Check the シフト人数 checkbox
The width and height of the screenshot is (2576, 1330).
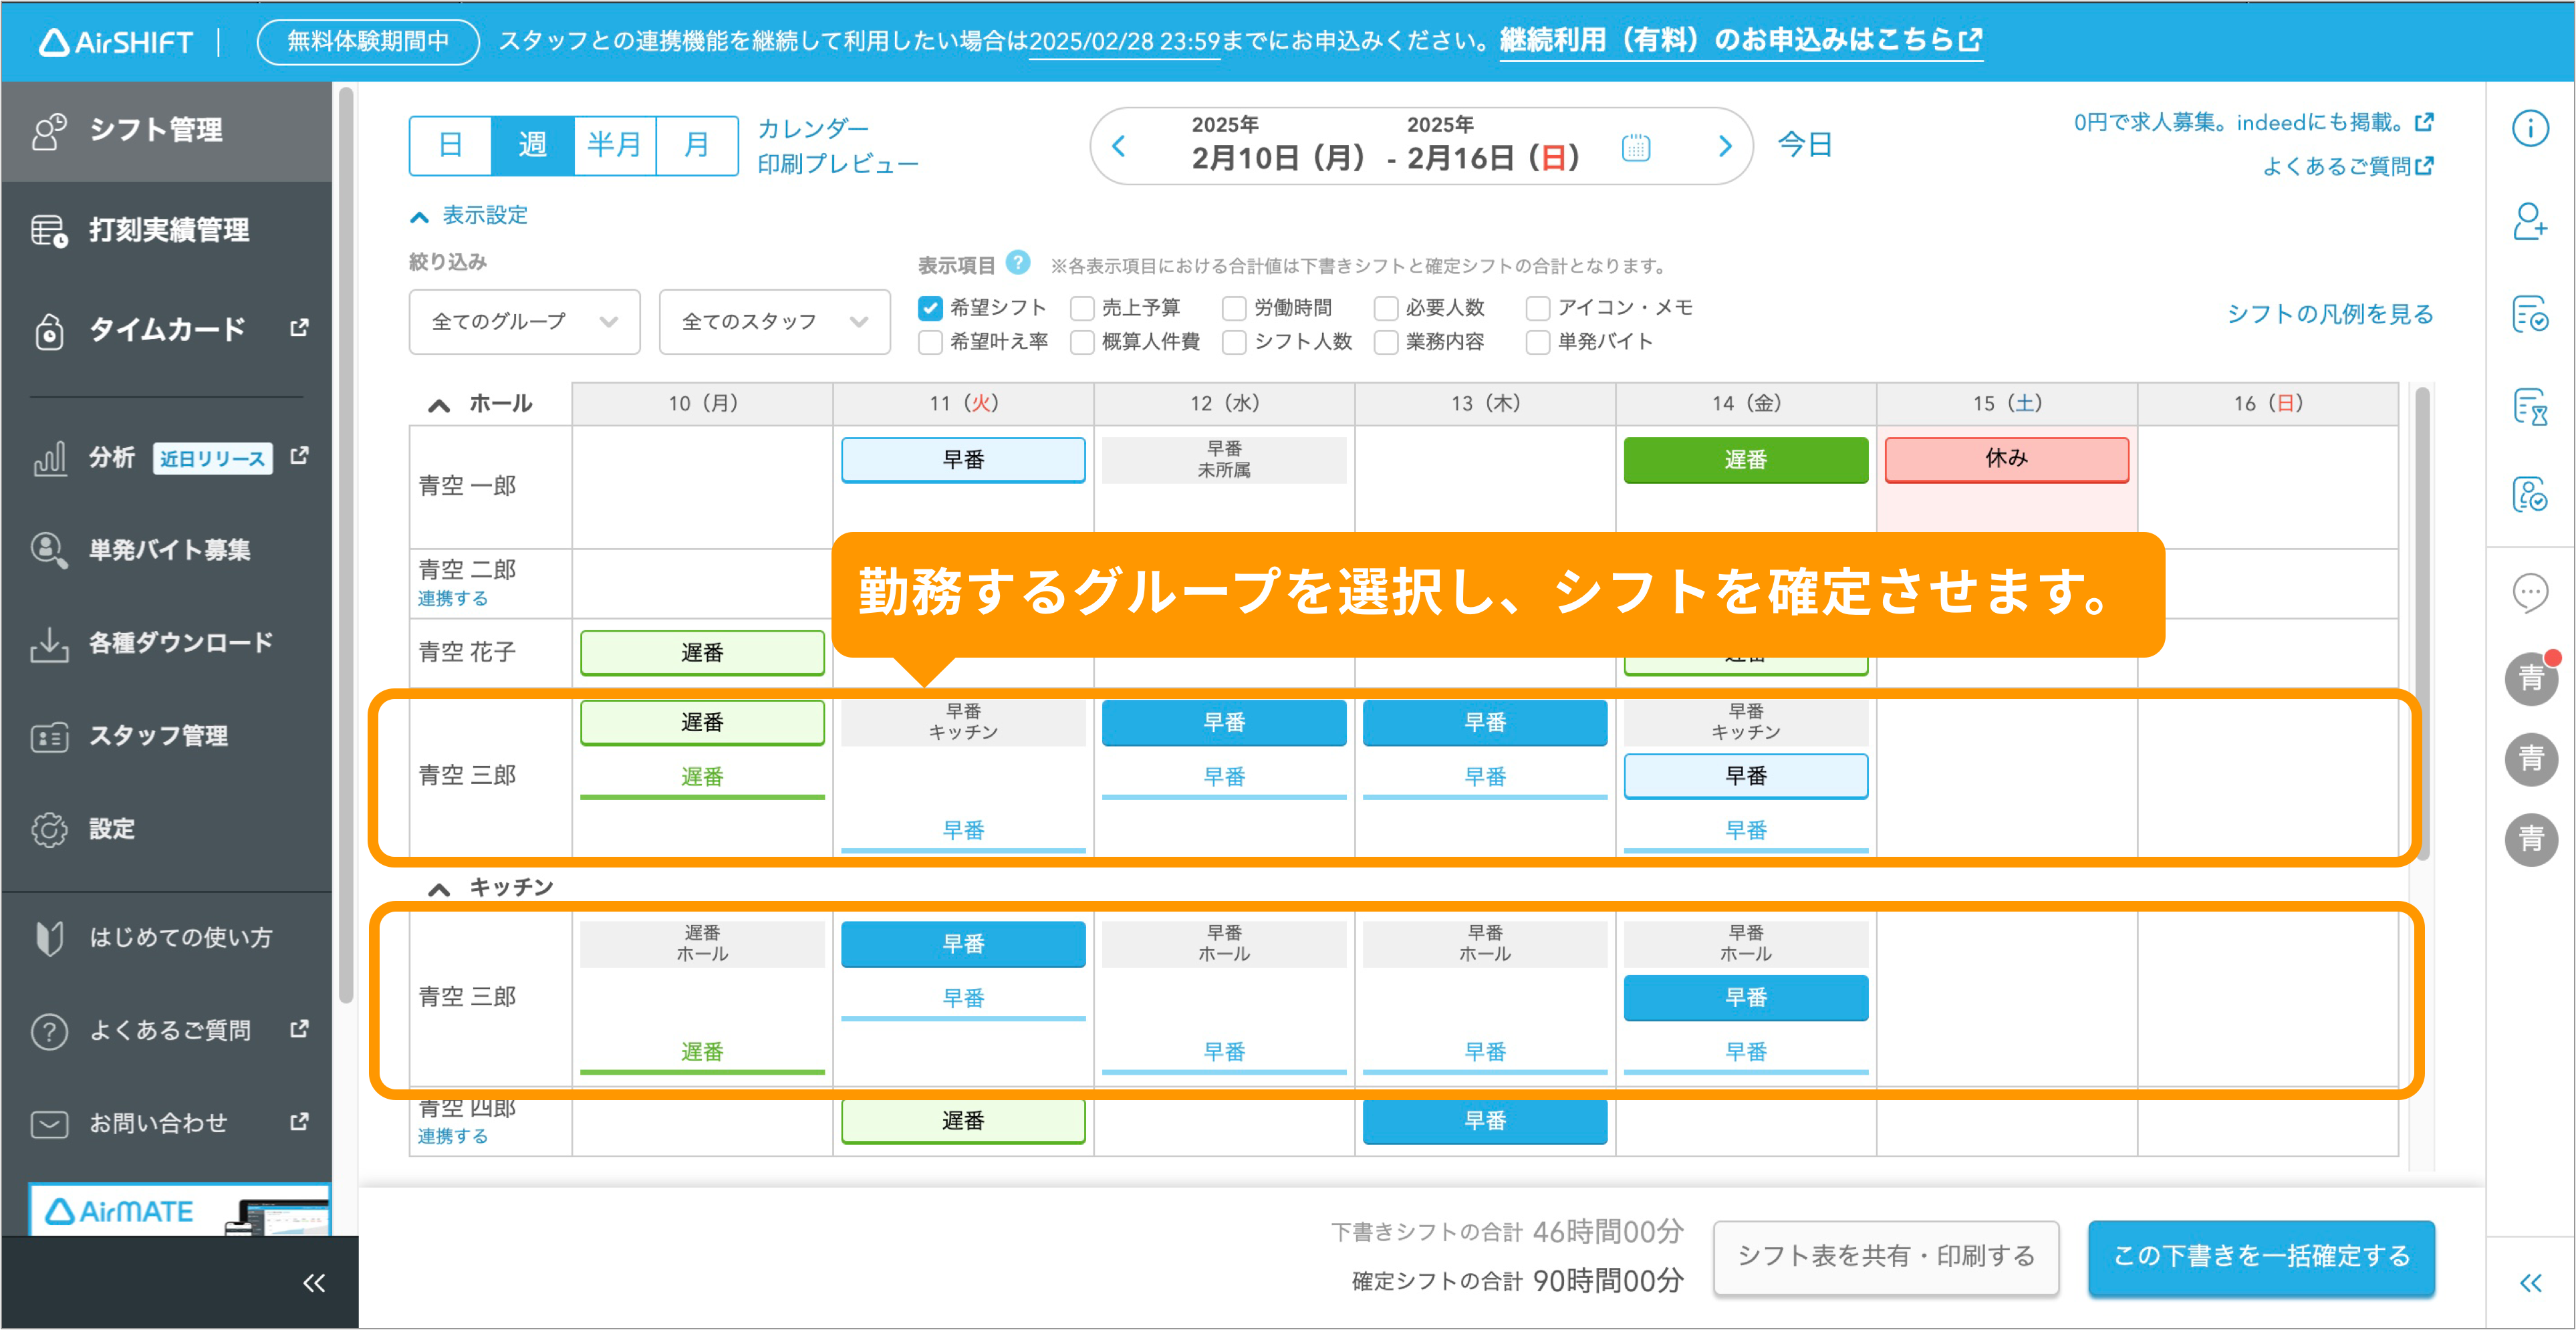pos(1234,342)
